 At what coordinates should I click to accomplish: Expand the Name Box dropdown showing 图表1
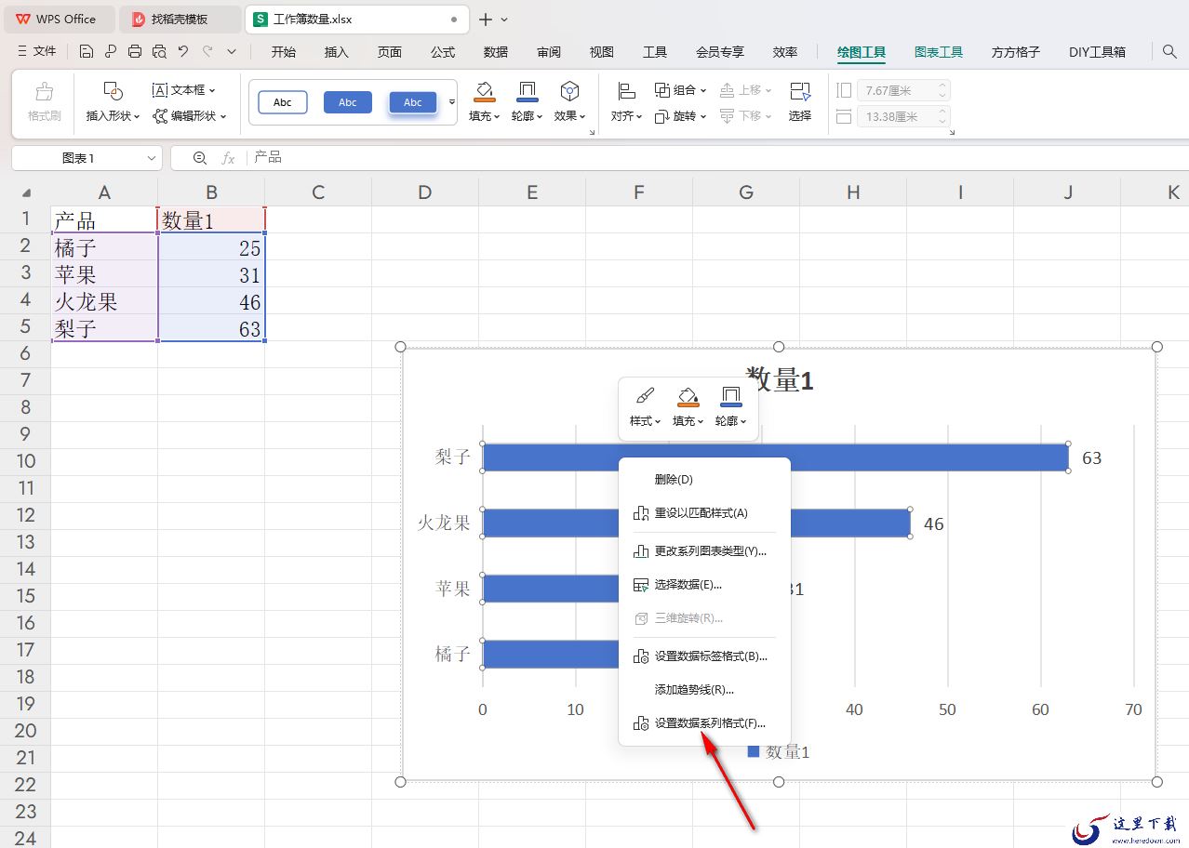tap(152, 158)
